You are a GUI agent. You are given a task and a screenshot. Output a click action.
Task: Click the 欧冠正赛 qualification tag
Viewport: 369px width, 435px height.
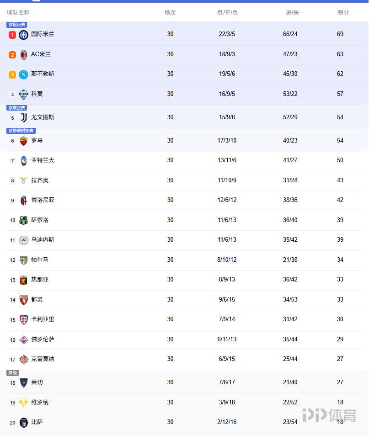coord(17,25)
